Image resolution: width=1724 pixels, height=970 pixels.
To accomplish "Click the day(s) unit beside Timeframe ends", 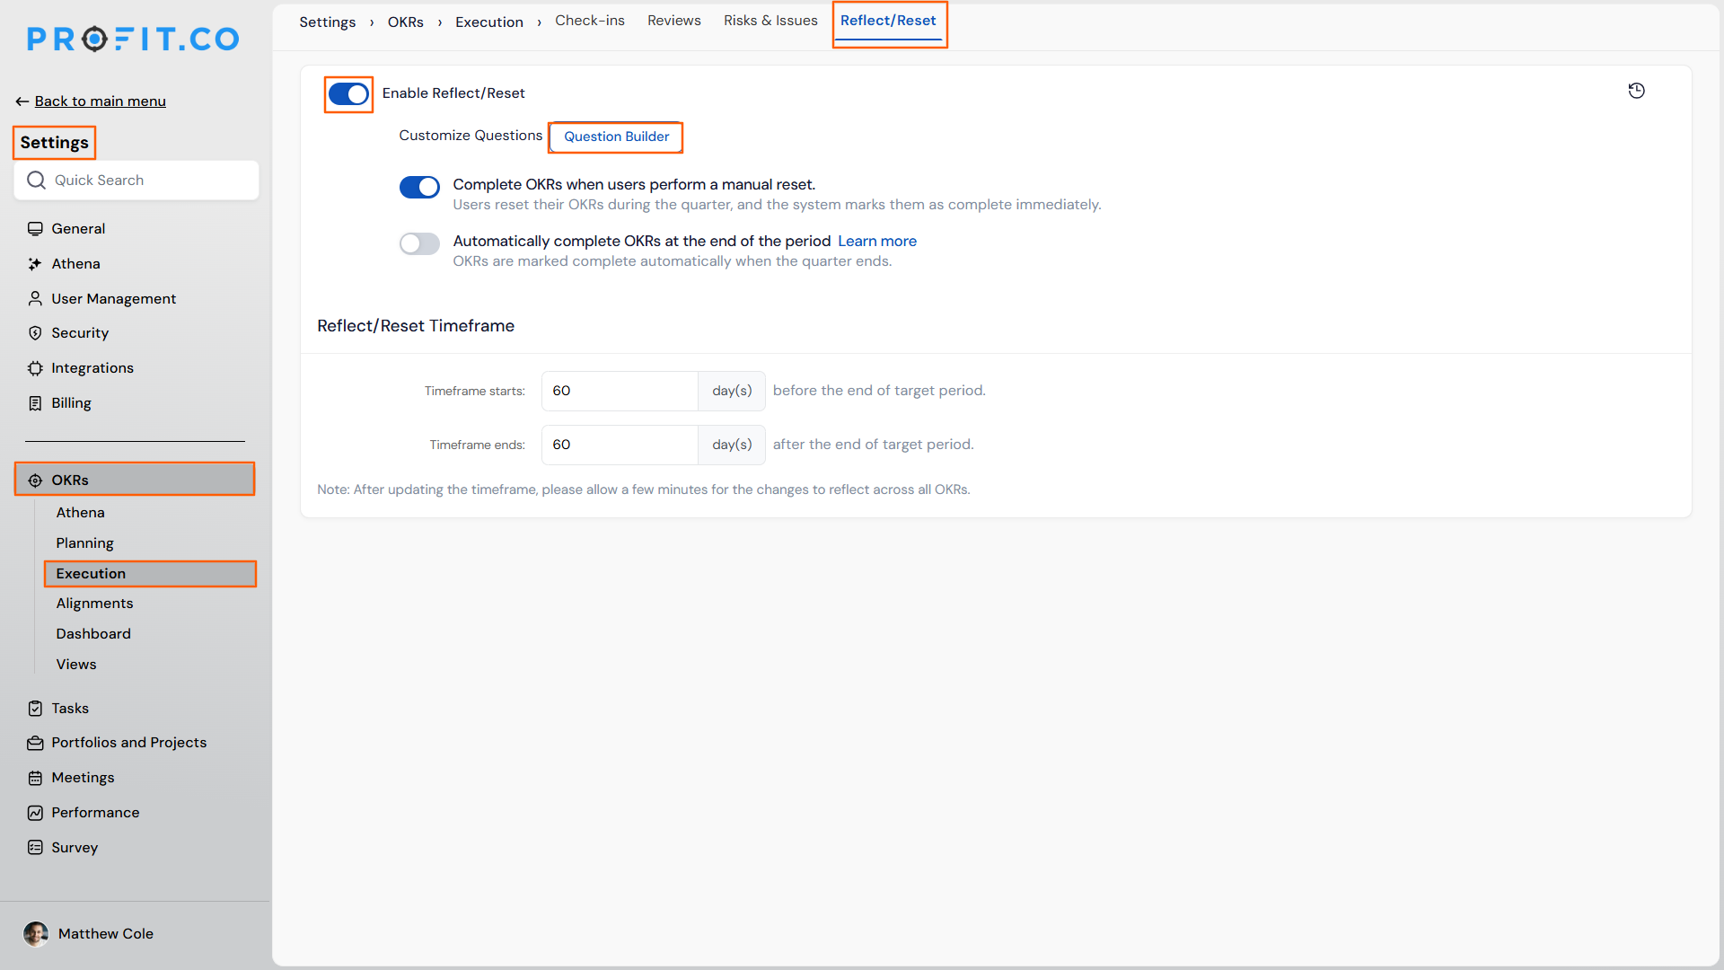I will [x=732, y=445].
